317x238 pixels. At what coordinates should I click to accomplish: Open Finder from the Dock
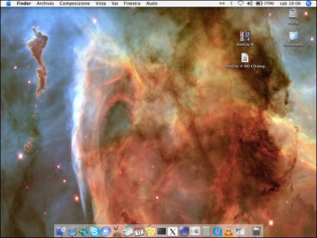click(61, 231)
